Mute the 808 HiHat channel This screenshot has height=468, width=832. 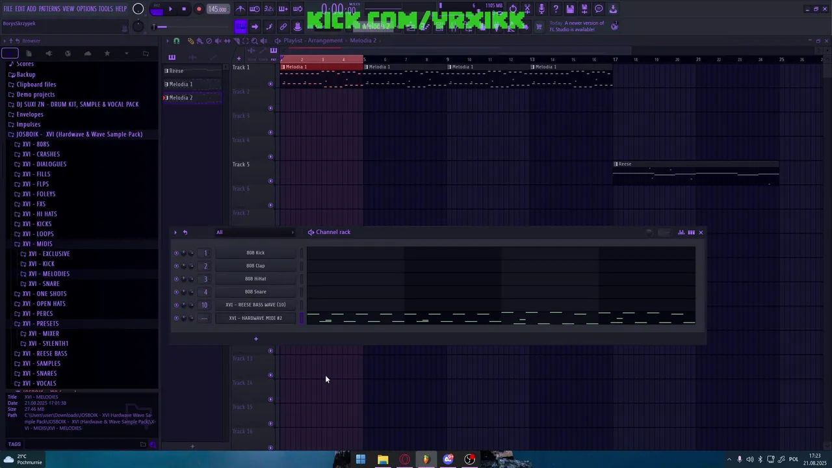(x=176, y=279)
